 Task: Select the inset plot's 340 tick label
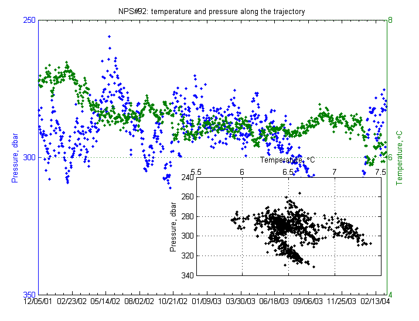187,275
